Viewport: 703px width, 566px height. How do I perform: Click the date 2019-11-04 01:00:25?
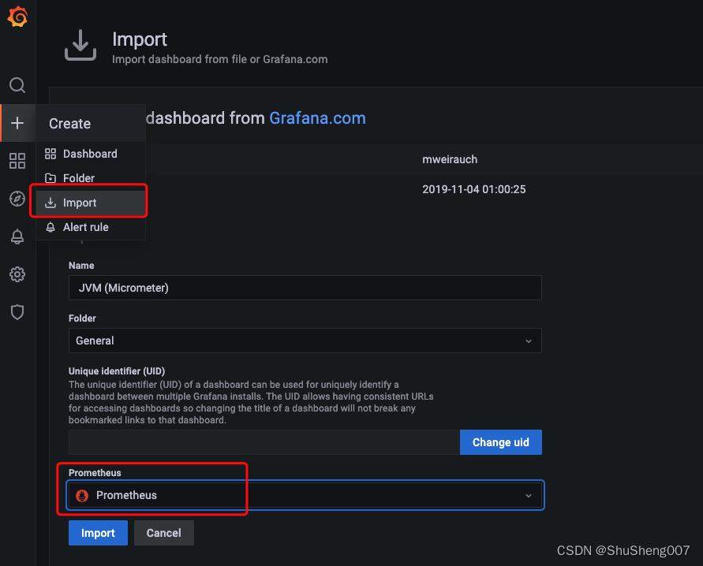pyautogui.click(x=474, y=189)
